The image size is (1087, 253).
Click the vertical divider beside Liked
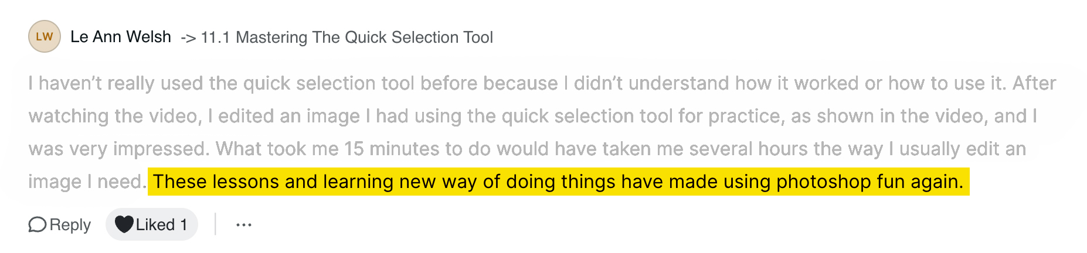(x=216, y=224)
